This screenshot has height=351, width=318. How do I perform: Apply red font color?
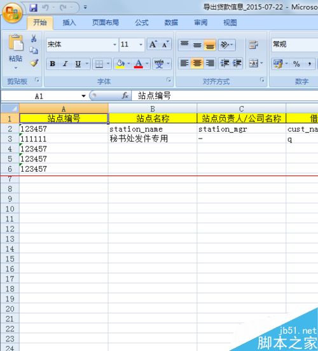(139, 64)
